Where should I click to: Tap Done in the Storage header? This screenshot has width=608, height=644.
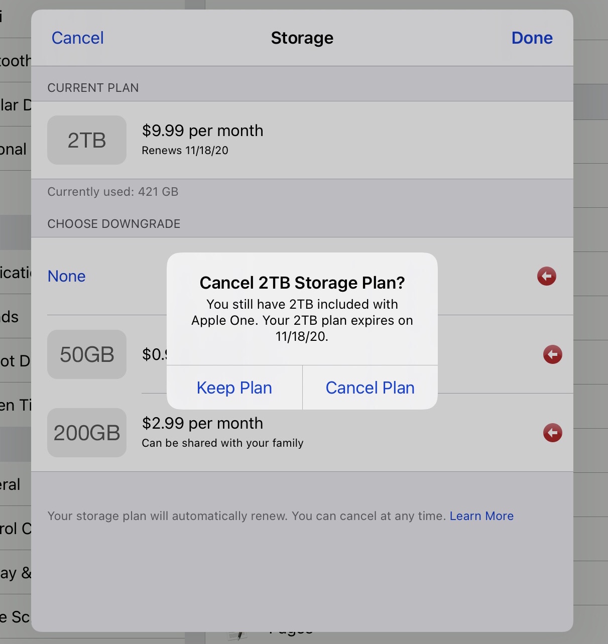pos(532,38)
